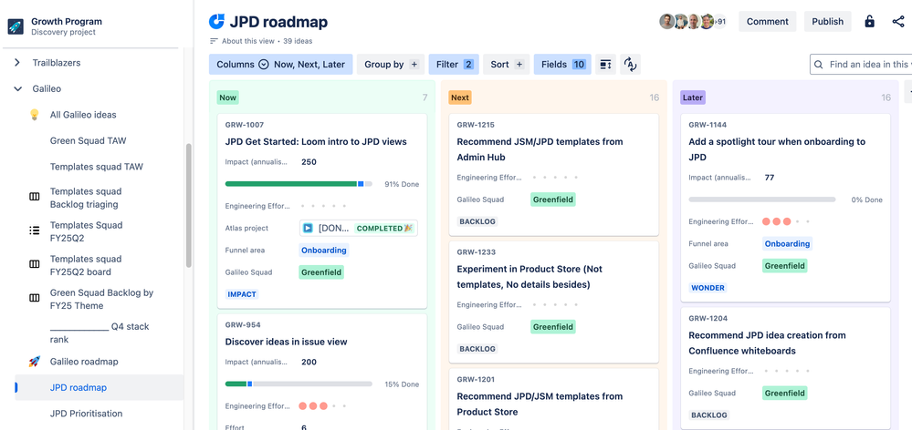Open the card layout density icon
Screen dimensions: 912x430
click(605, 65)
